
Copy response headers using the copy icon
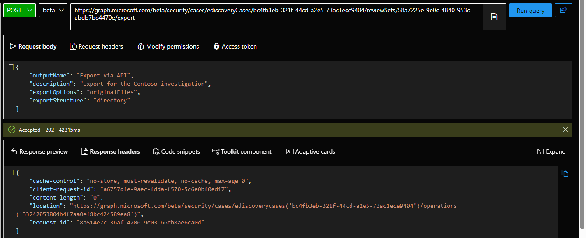click(x=565, y=173)
